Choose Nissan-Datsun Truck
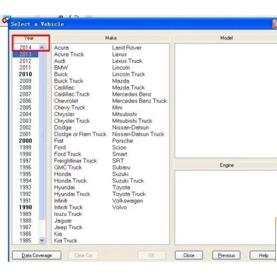 pos(138,134)
